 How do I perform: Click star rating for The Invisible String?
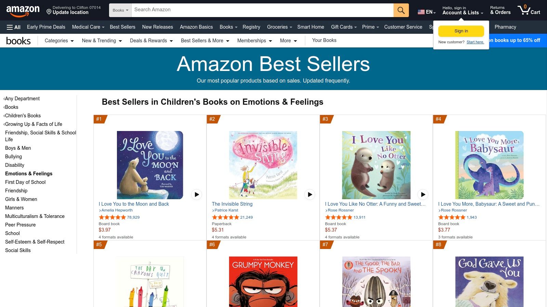pos(225,217)
